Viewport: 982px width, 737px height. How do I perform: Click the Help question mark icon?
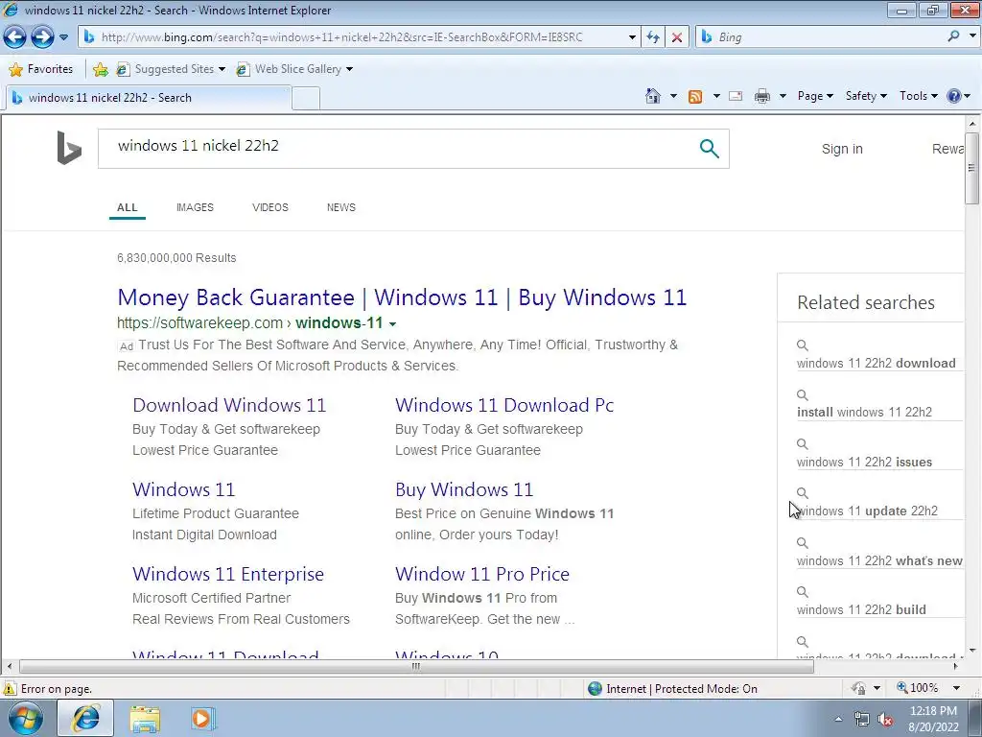954,96
